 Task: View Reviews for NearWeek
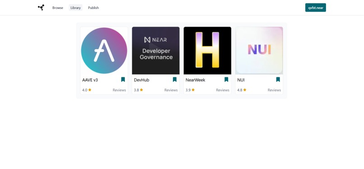click(223, 90)
